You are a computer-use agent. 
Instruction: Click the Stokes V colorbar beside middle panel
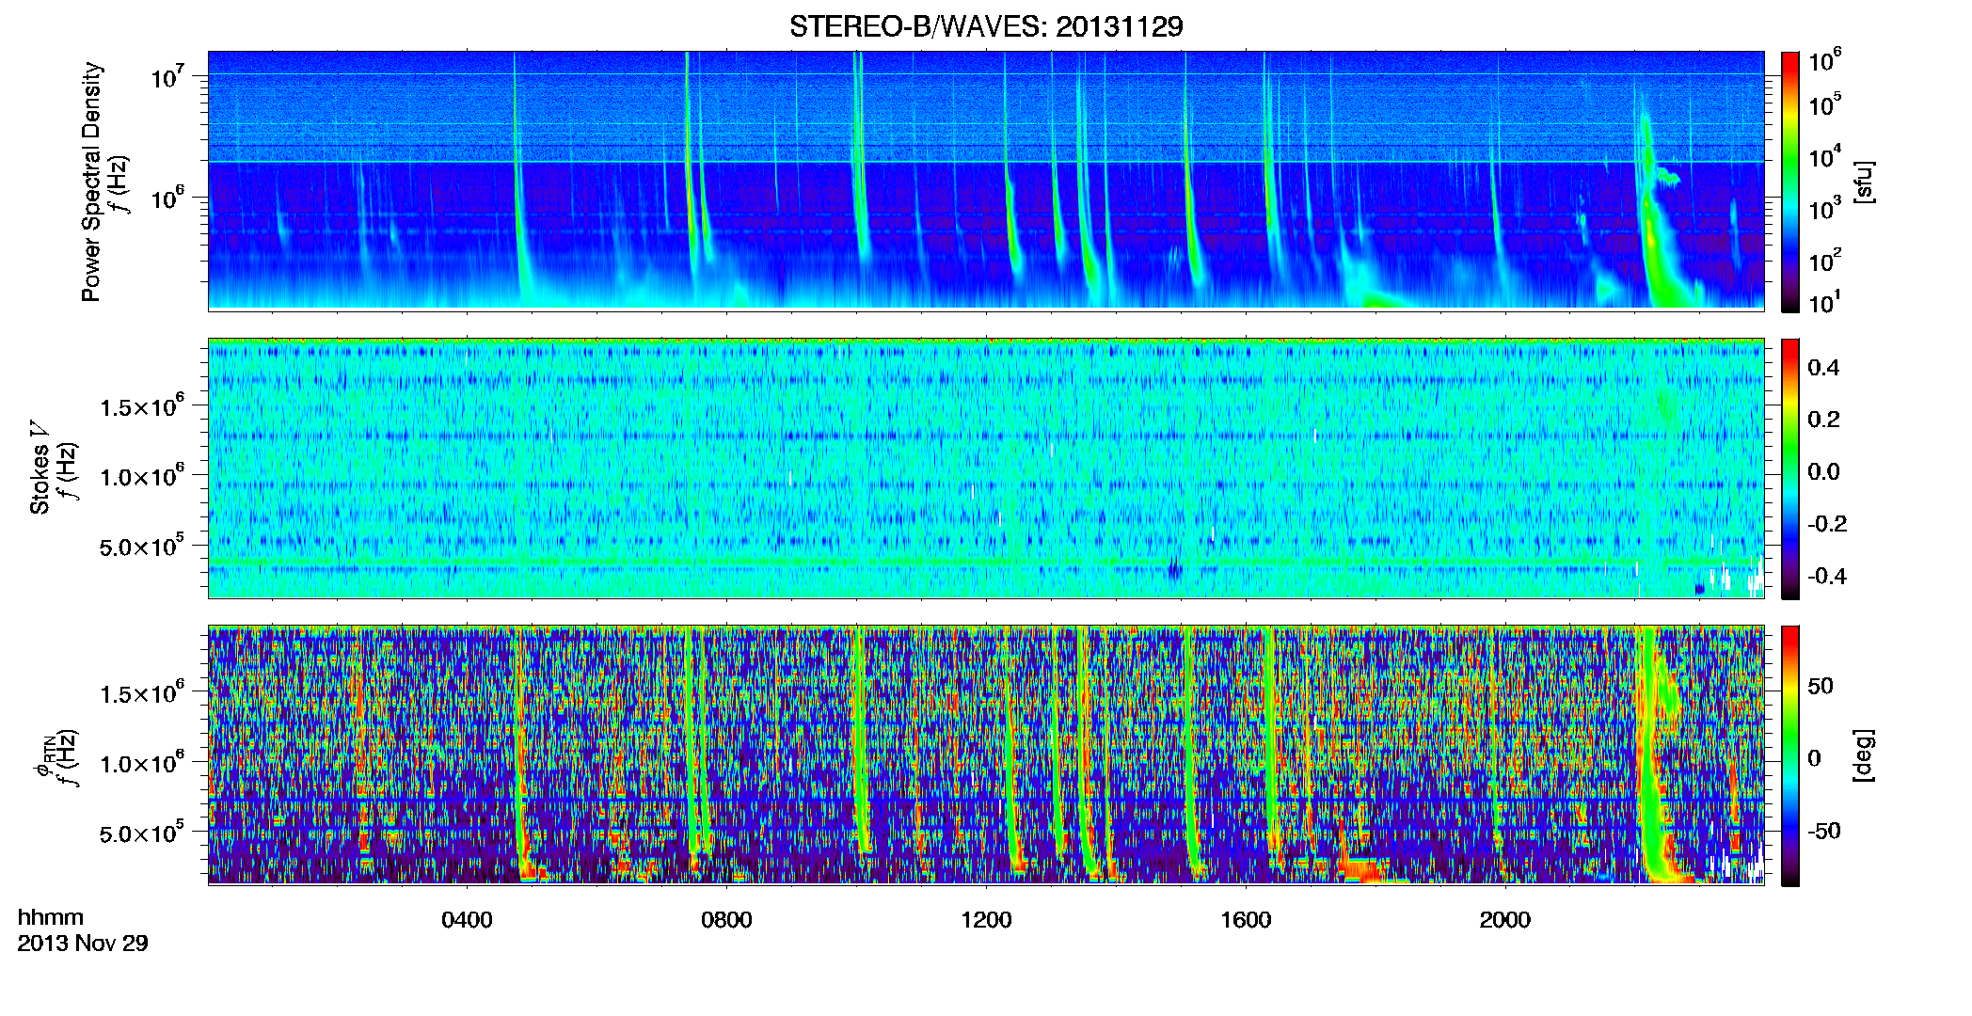1789,468
